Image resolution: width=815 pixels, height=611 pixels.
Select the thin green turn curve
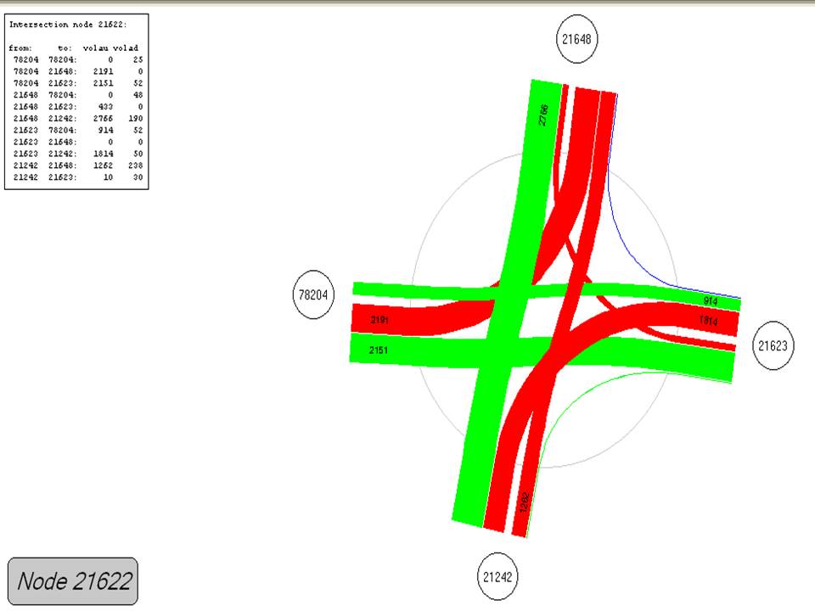click(x=577, y=397)
